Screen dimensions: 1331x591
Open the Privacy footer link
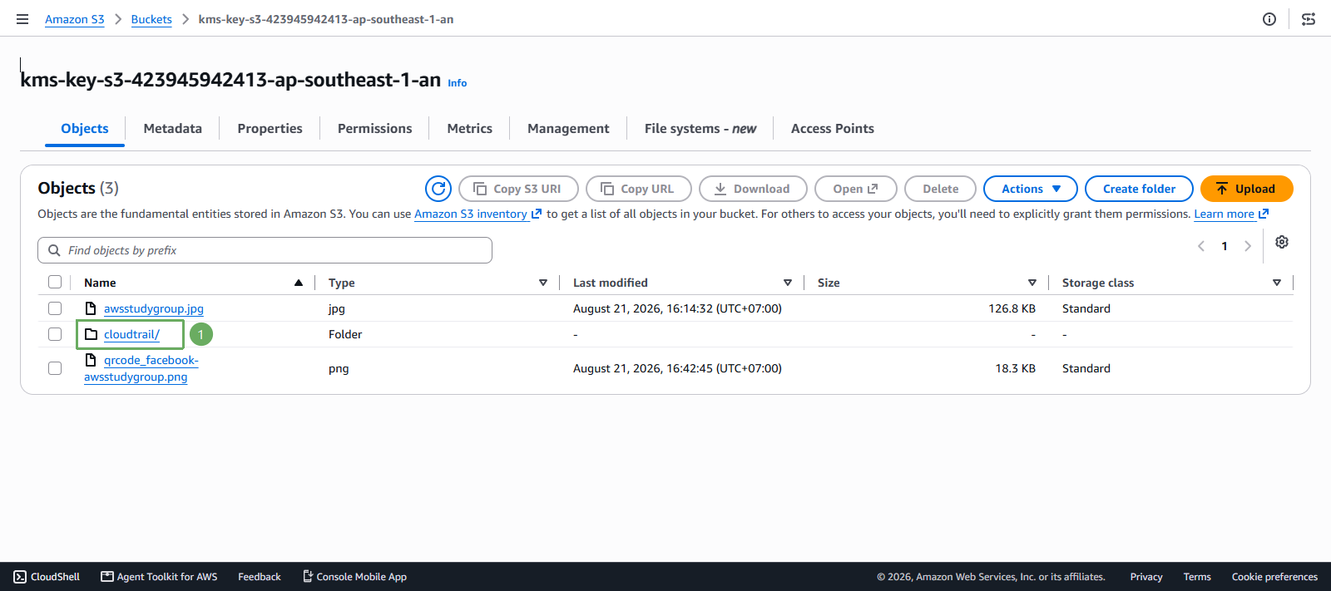tap(1146, 577)
